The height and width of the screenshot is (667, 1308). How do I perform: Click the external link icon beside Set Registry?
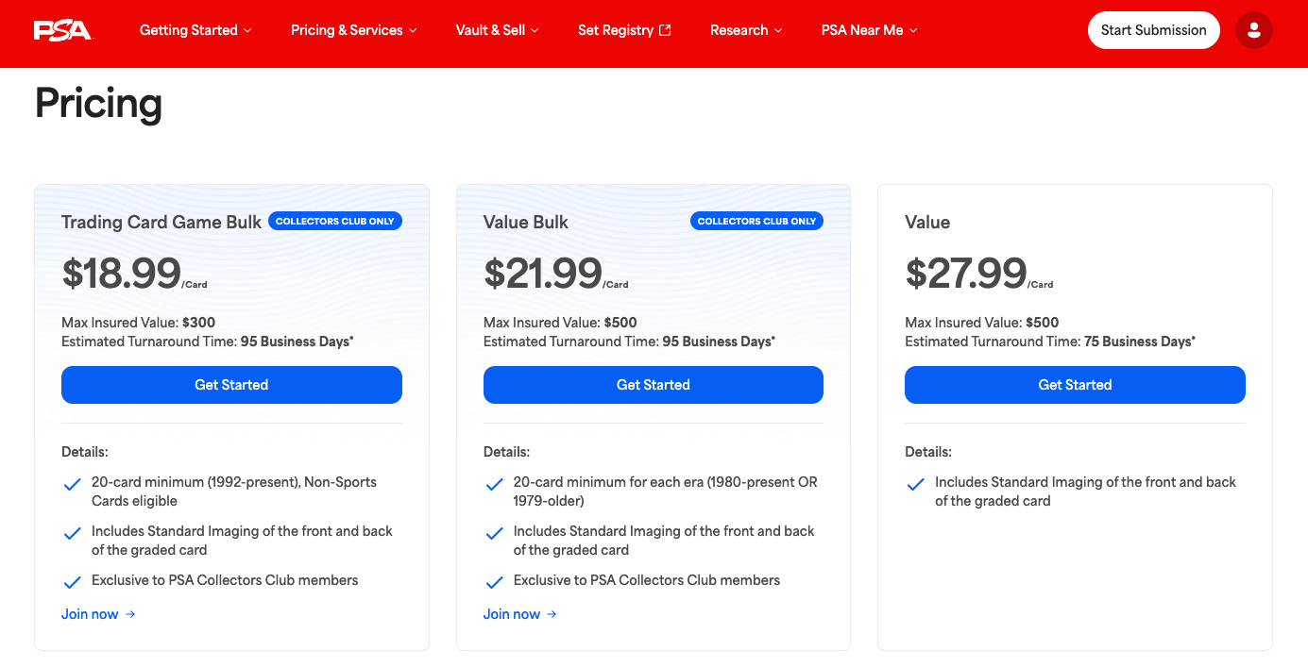pos(665,30)
